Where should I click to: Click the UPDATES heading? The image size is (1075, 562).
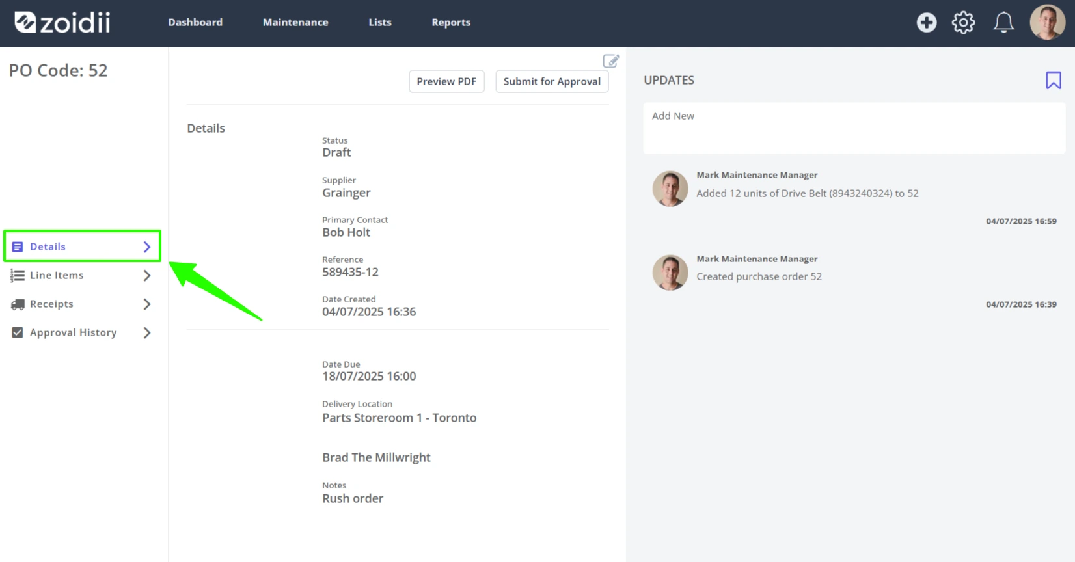[x=669, y=80]
